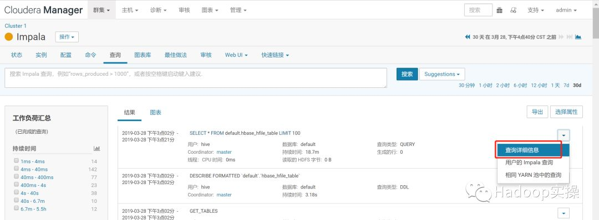Viewport: 599px width, 220px height.
Task: Click the orange Impala health status icon
Action: pos(9,37)
